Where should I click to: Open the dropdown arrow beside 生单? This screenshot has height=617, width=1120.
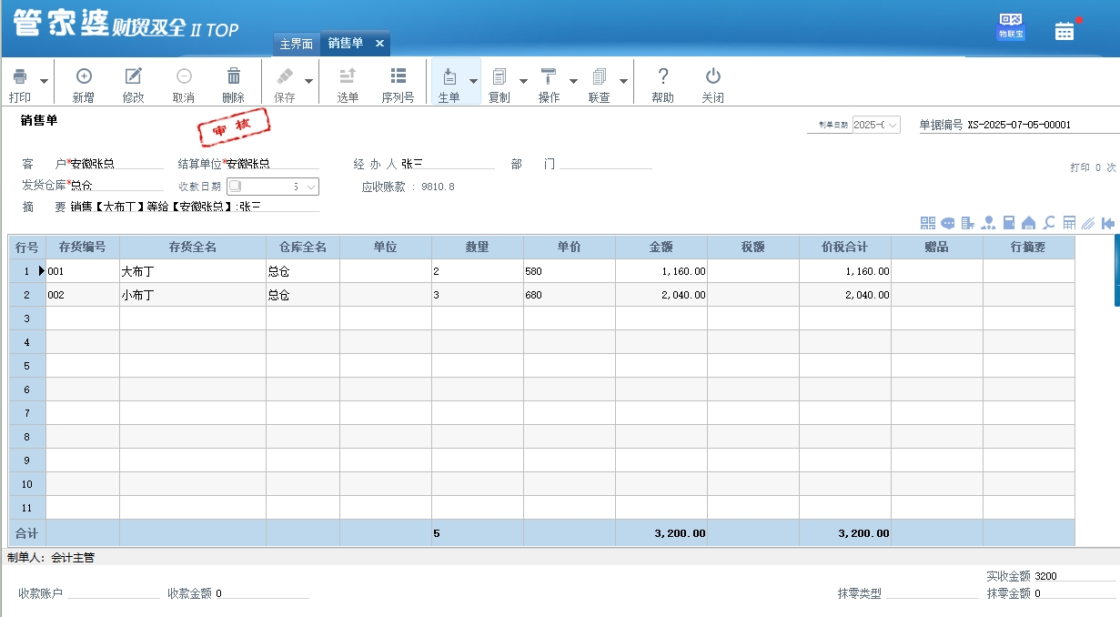point(473,82)
